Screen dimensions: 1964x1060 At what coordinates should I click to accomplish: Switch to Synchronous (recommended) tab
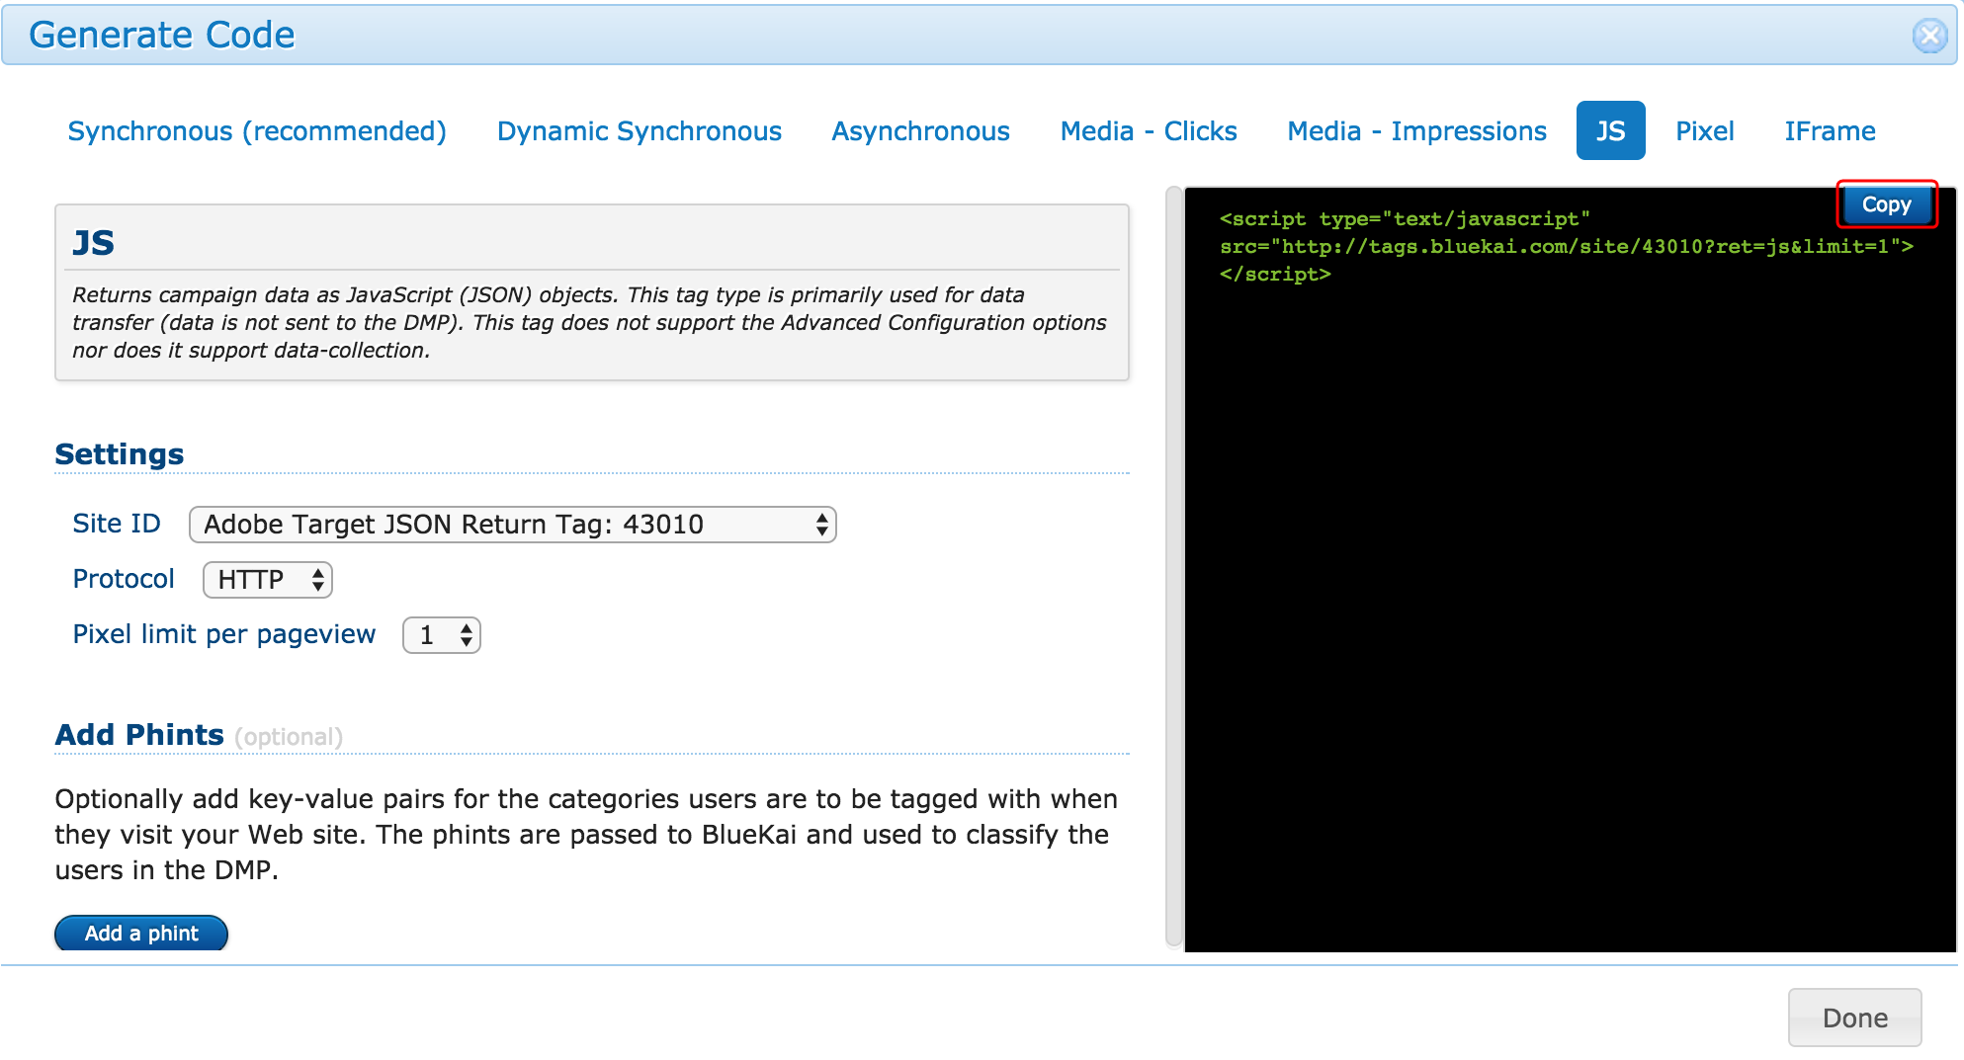pos(257,131)
